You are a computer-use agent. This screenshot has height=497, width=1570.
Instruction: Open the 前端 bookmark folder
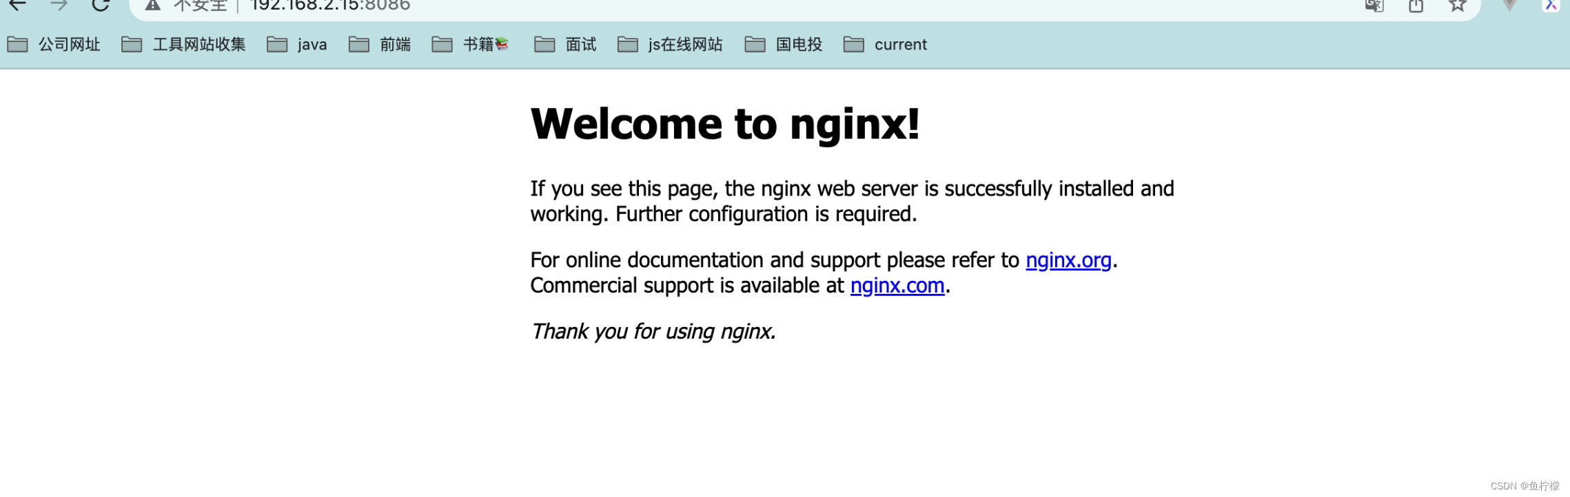(x=380, y=45)
